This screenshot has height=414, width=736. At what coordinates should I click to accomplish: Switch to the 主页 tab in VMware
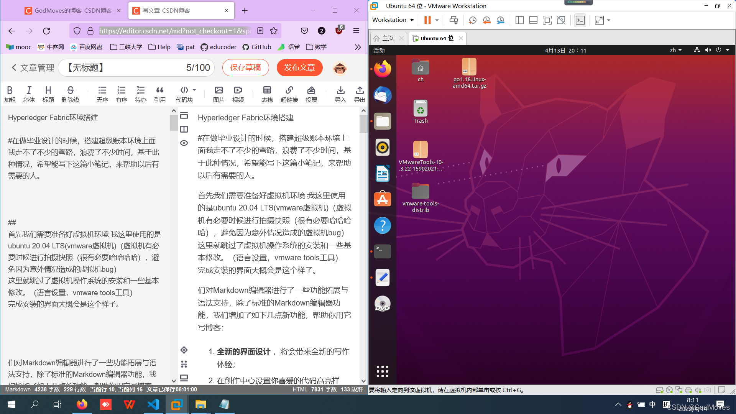point(387,38)
